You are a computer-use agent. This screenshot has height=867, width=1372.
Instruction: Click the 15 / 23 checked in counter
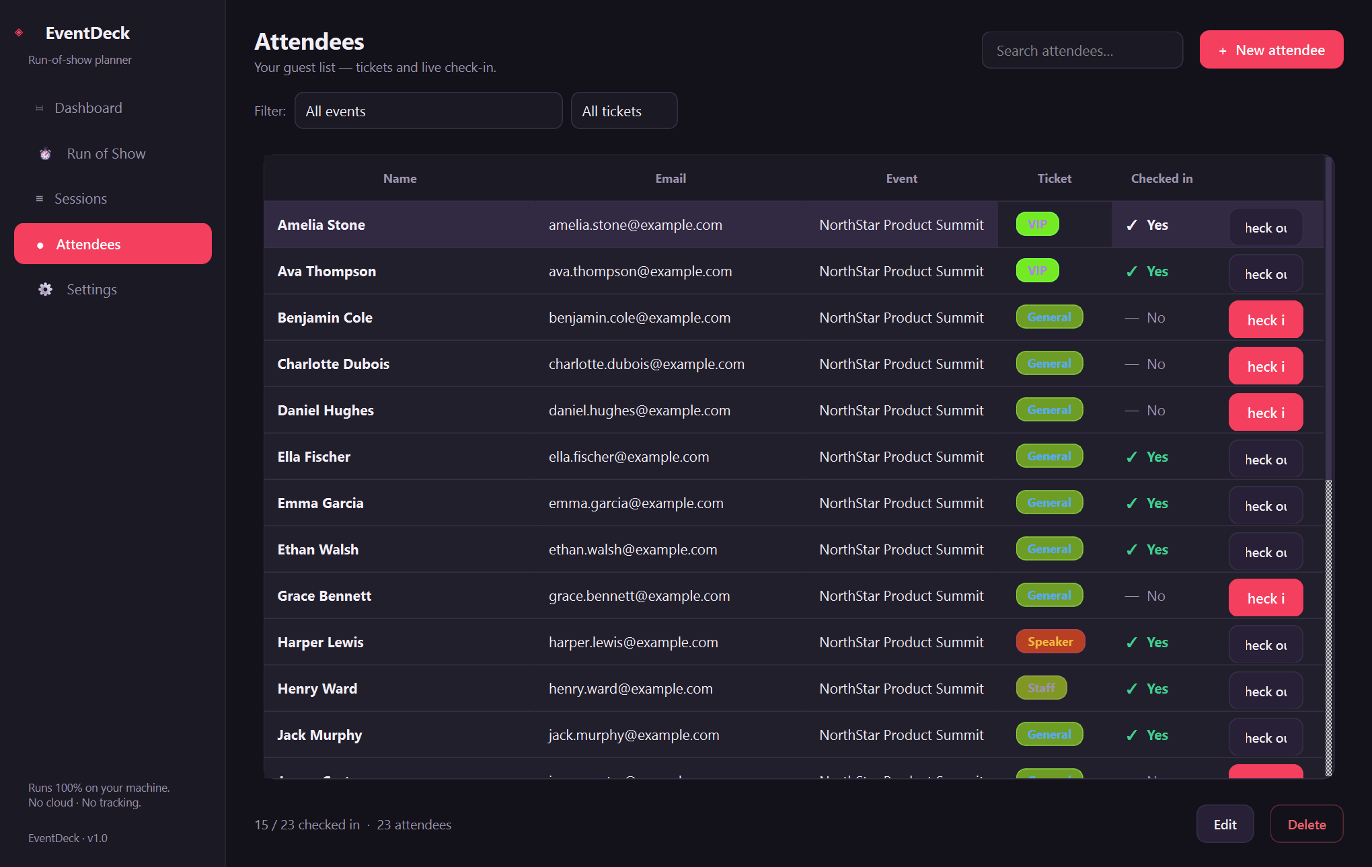tap(307, 824)
